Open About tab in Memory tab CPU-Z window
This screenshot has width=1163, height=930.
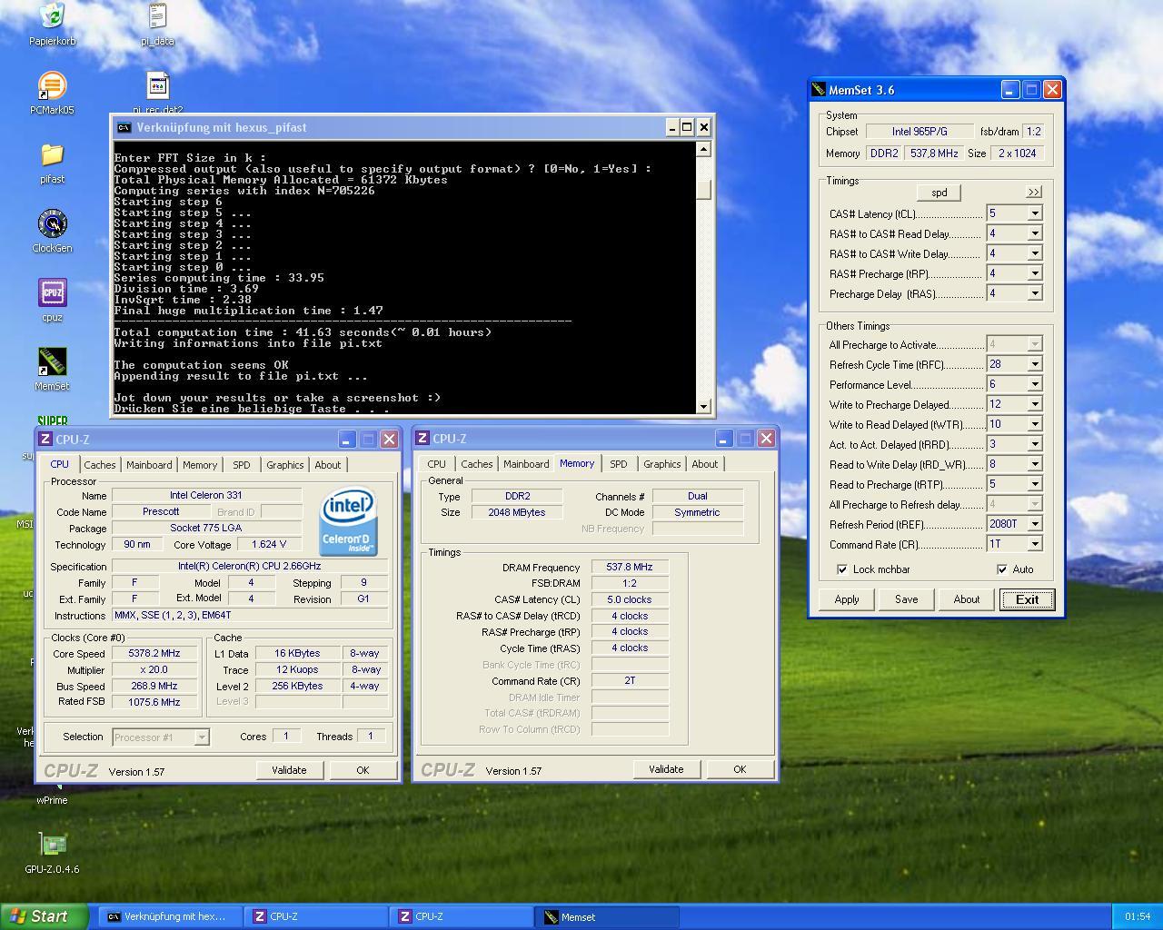click(704, 464)
